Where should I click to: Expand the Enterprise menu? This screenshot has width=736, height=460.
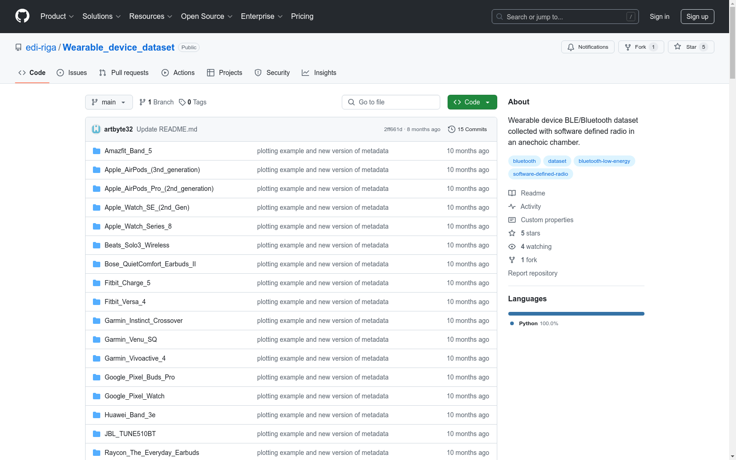[x=262, y=17]
